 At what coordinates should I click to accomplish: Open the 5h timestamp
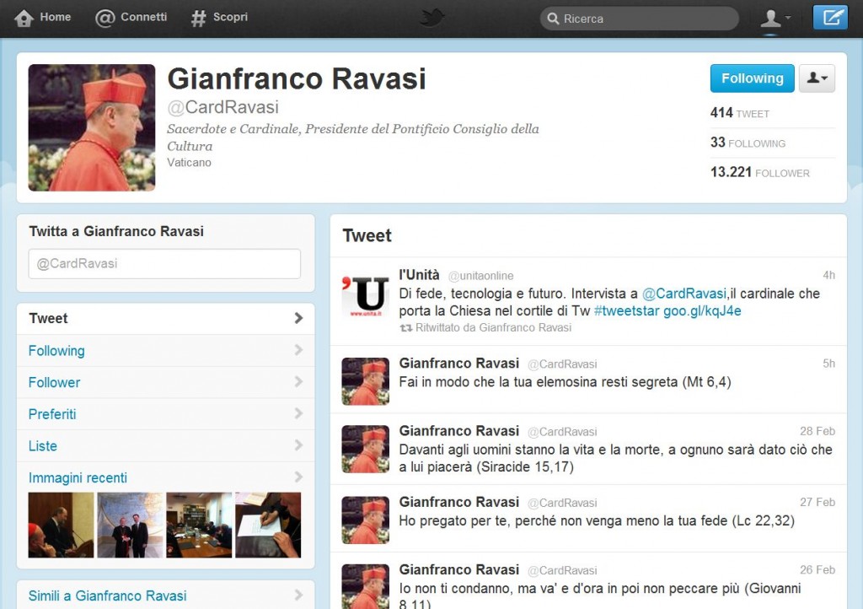829,364
